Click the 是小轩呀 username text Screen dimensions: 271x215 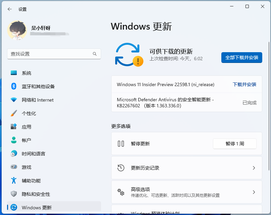41,28
